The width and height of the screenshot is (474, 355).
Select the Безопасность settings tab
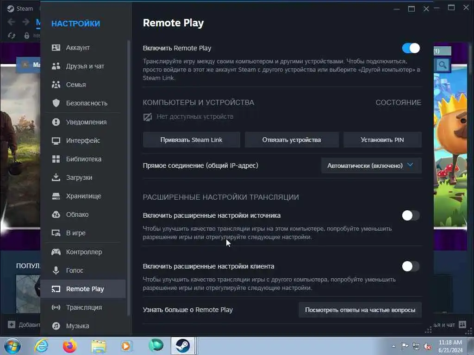(83, 103)
